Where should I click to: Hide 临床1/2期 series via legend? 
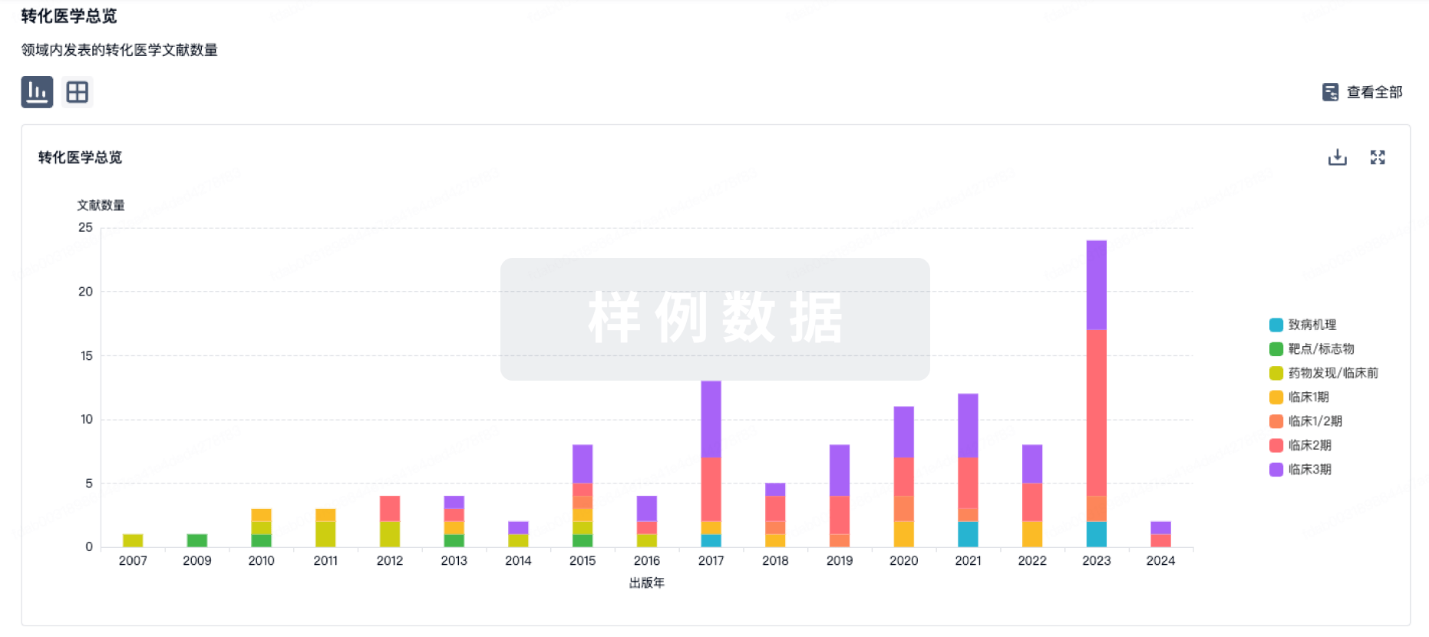click(1315, 421)
